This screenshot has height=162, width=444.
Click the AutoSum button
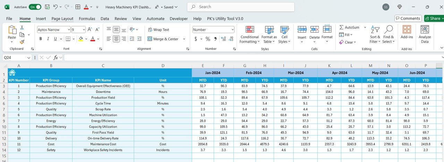[x=349, y=27]
